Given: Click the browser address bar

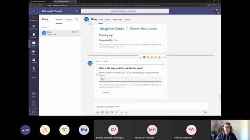Looking at the screenshot, I should coord(121,5).
